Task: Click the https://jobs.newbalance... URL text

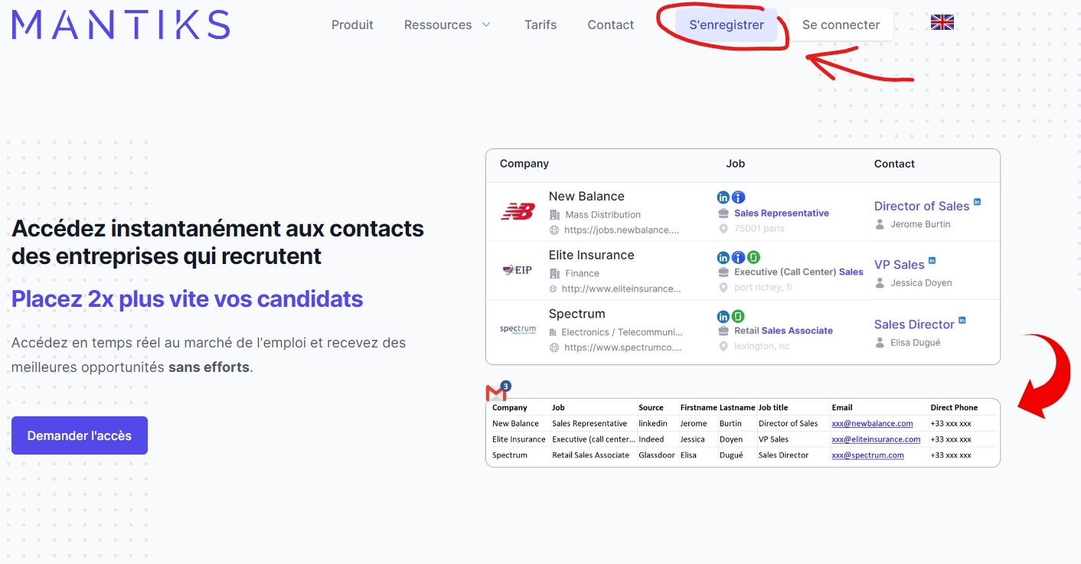Action: [622, 230]
